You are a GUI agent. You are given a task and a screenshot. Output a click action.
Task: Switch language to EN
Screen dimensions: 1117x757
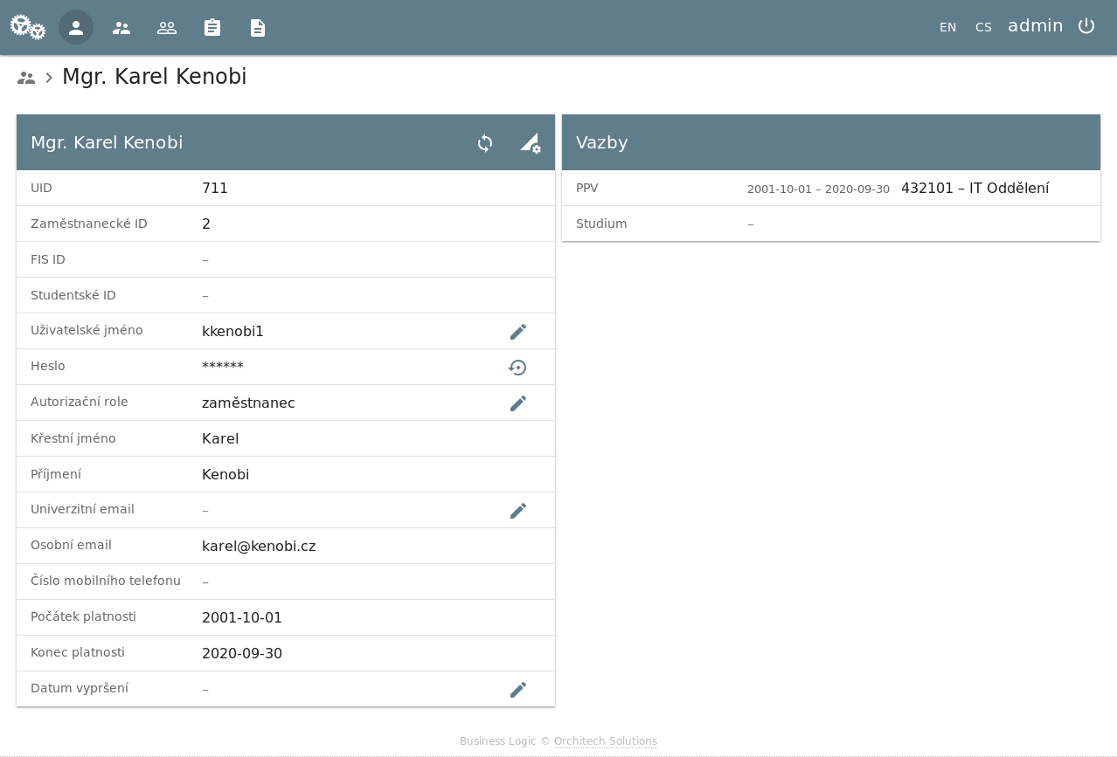pos(948,27)
